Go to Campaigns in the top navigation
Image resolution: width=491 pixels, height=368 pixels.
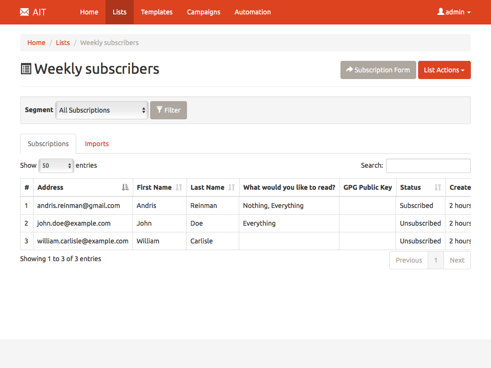(x=203, y=12)
